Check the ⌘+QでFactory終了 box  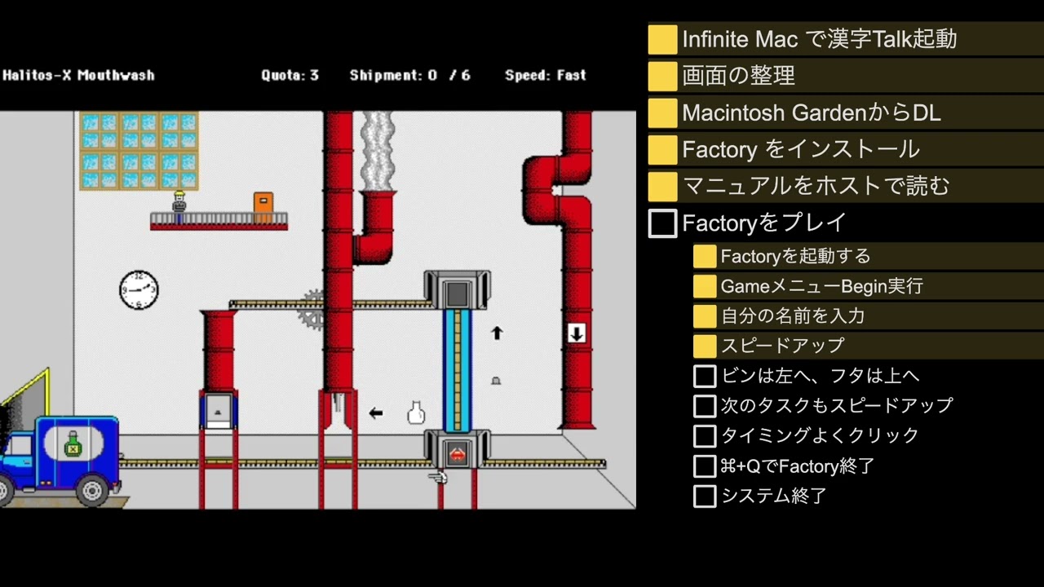(705, 466)
